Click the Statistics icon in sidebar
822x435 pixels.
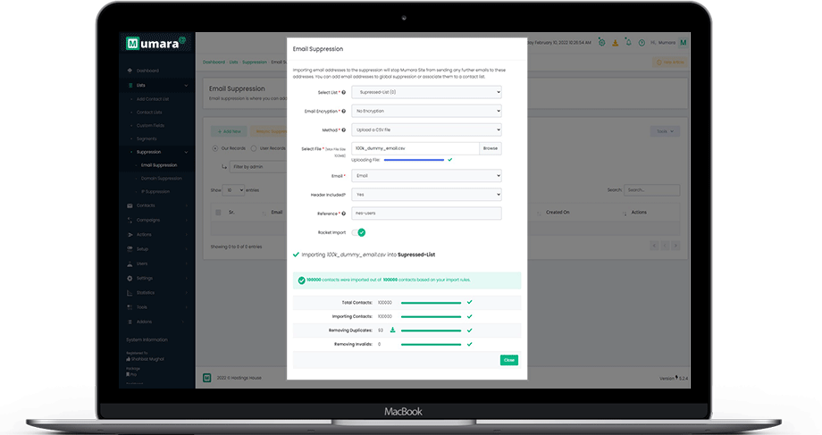tap(130, 292)
